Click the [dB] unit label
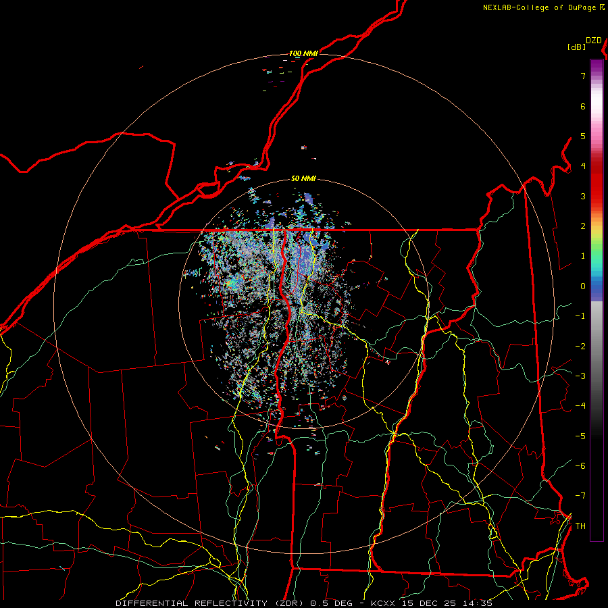Image resolution: width=608 pixels, height=608 pixels. point(577,47)
